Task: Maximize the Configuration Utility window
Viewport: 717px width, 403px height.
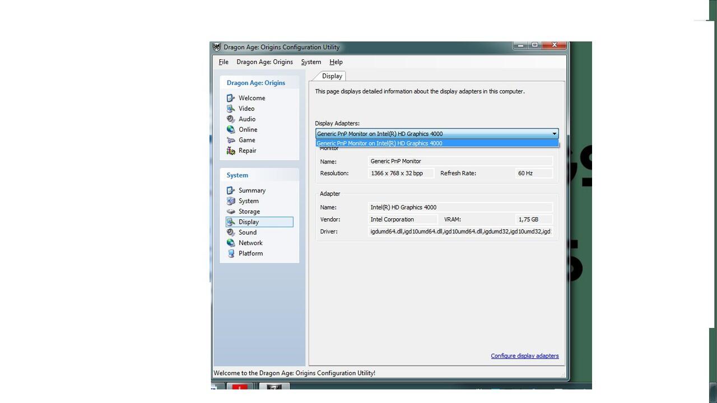Action: tap(534, 45)
